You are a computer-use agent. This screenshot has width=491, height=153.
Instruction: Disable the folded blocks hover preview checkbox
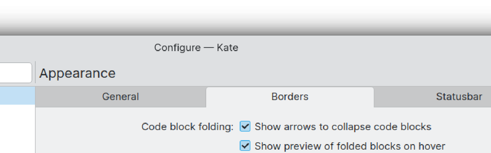(245, 146)
